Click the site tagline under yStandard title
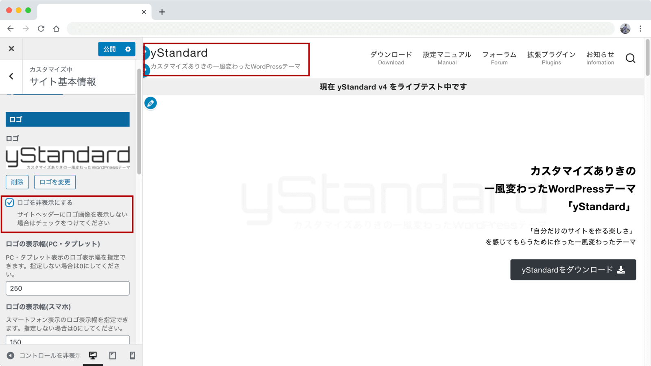Screen dimensions: 651x366 [x=225, y=66]
